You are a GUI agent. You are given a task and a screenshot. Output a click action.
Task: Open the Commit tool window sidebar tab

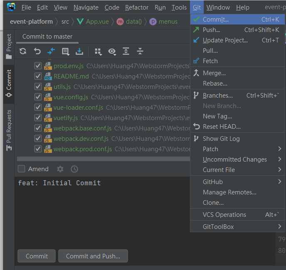pyautogui.click(x=9, y=83)
